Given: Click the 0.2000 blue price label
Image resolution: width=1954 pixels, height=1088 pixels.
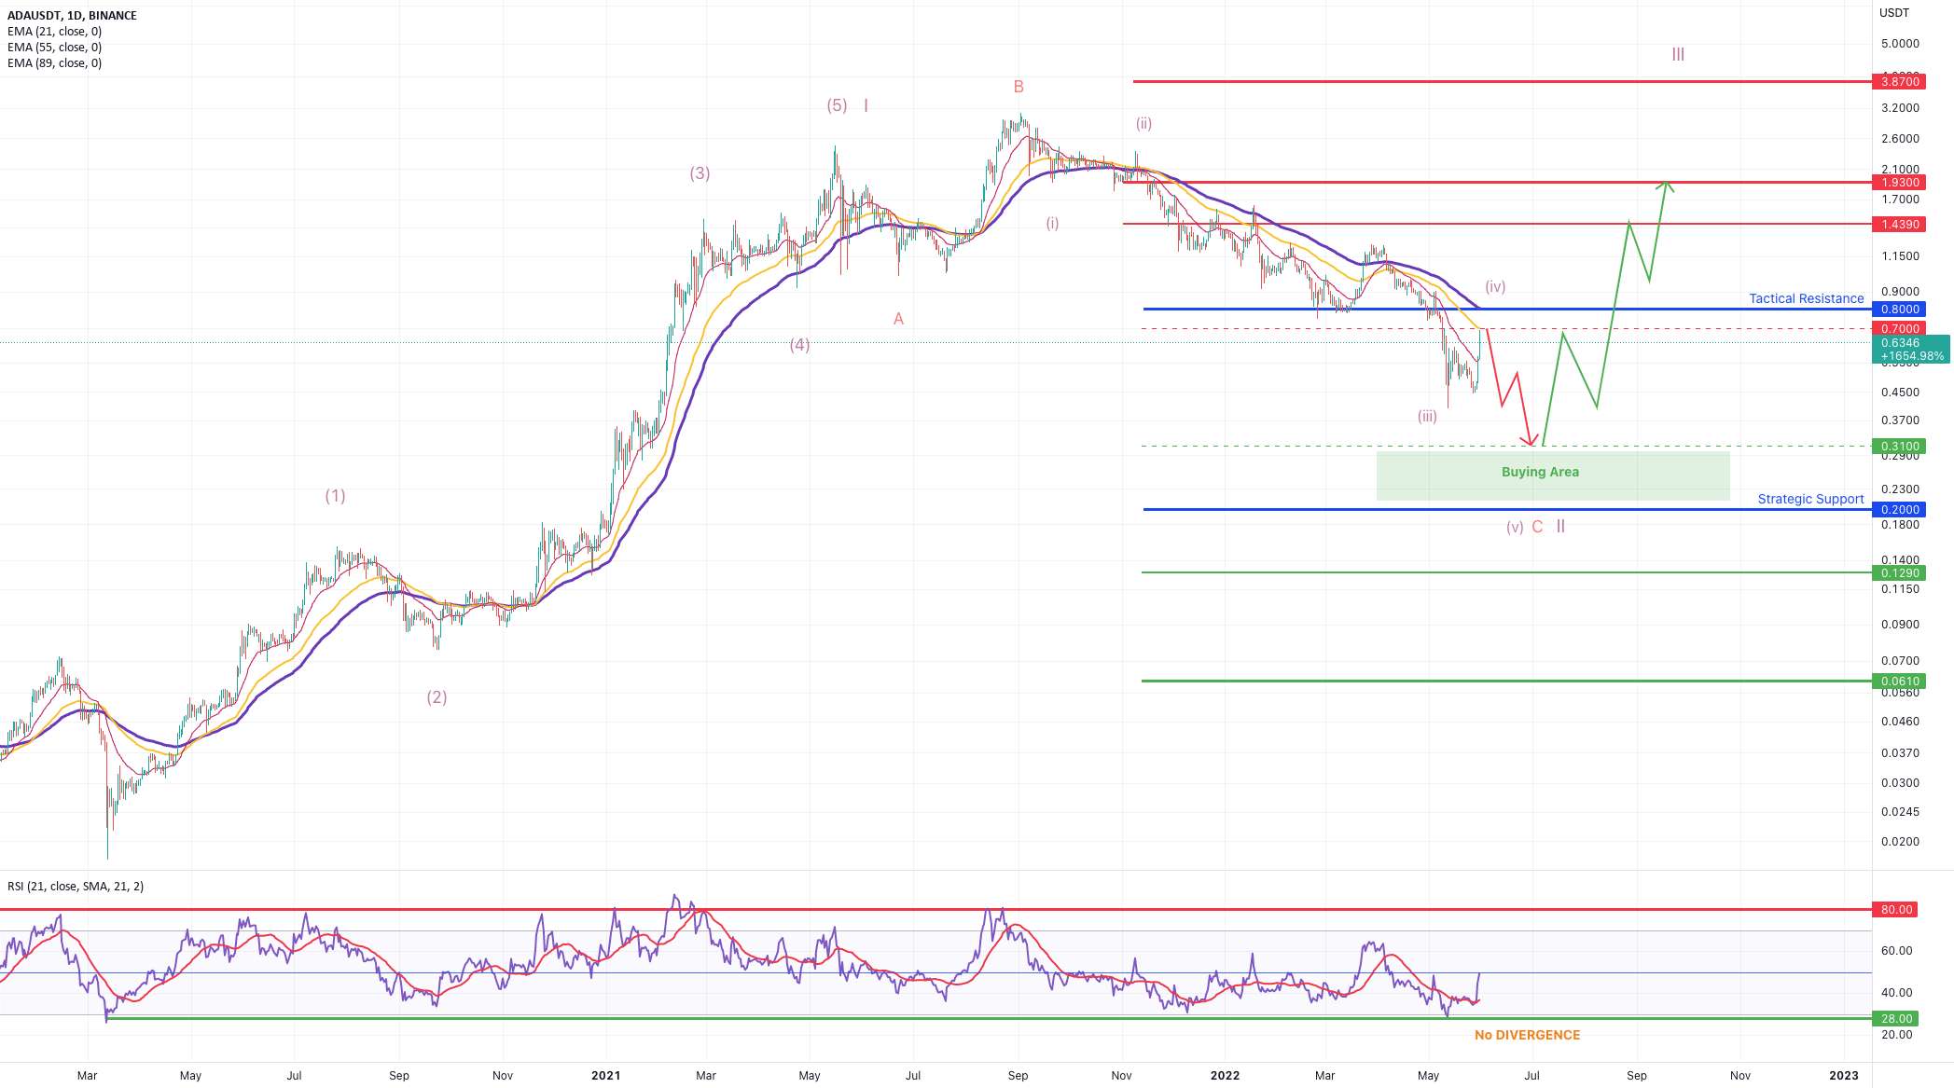Looking at the screenshot, I should pos(1900,510).
